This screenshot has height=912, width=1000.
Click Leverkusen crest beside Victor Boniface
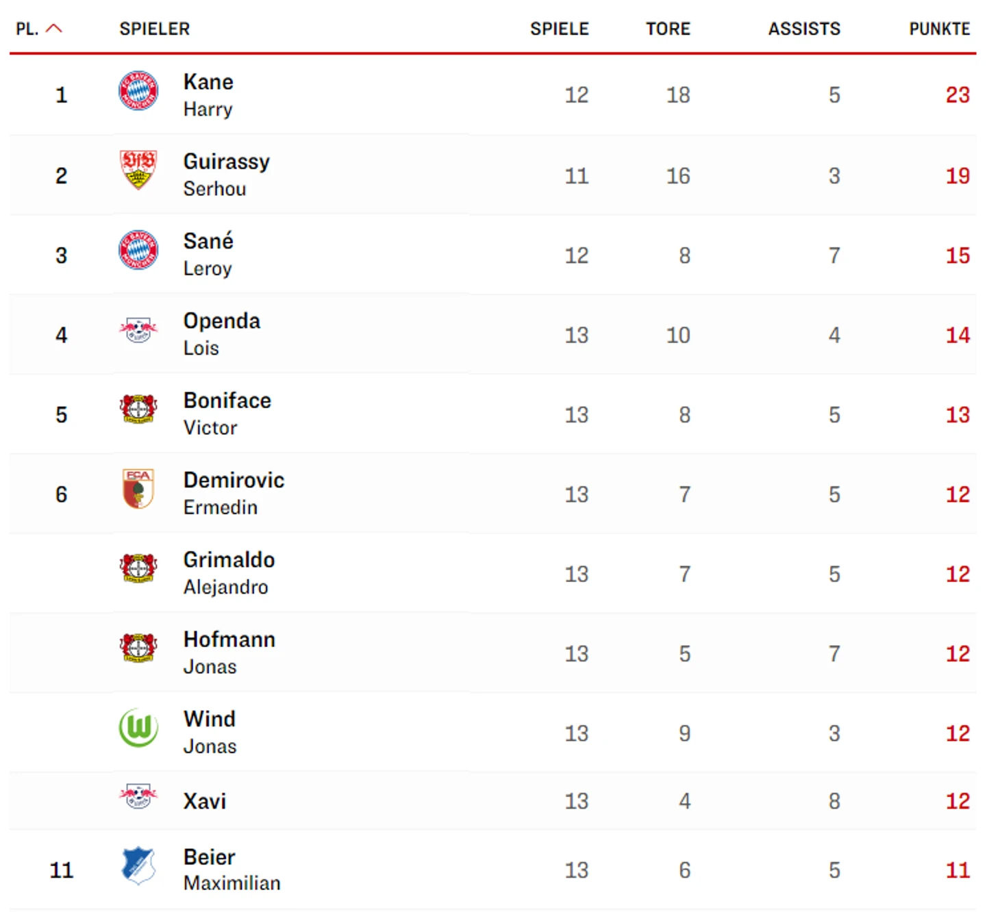138,409
